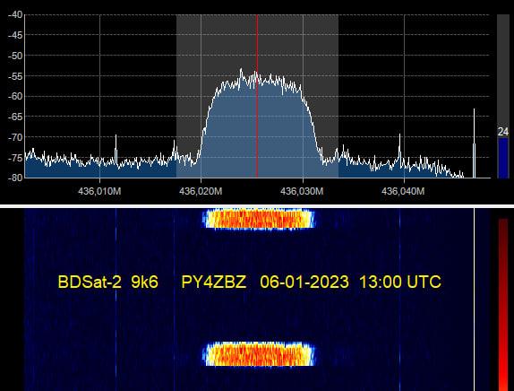Click the 436,010M frequency label
514x391 pixels.
pos(99,191)
